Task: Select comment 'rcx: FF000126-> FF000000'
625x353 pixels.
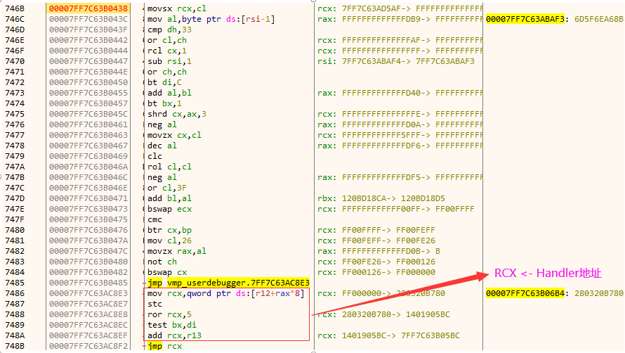Action: 376,272
